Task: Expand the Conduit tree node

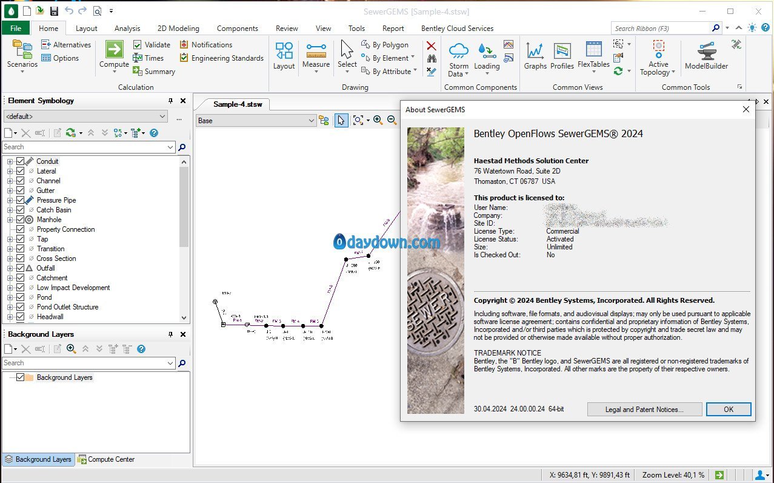Action: 10,161
